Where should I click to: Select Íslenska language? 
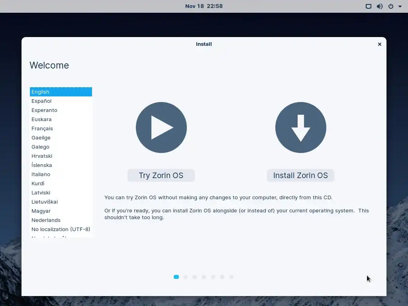pos(61,165)
